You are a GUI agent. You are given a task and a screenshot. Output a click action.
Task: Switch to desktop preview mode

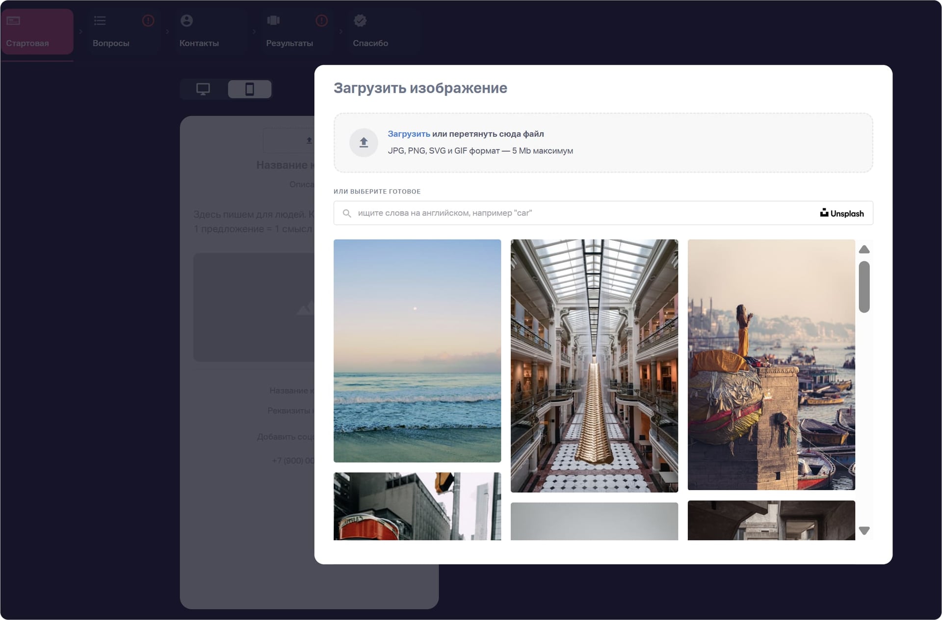click(203, 89)
